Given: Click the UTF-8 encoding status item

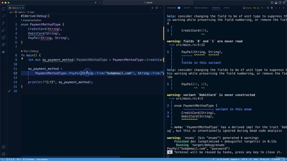Looking at the screenshot, I should pyautogui.click(x=244, y=159).
